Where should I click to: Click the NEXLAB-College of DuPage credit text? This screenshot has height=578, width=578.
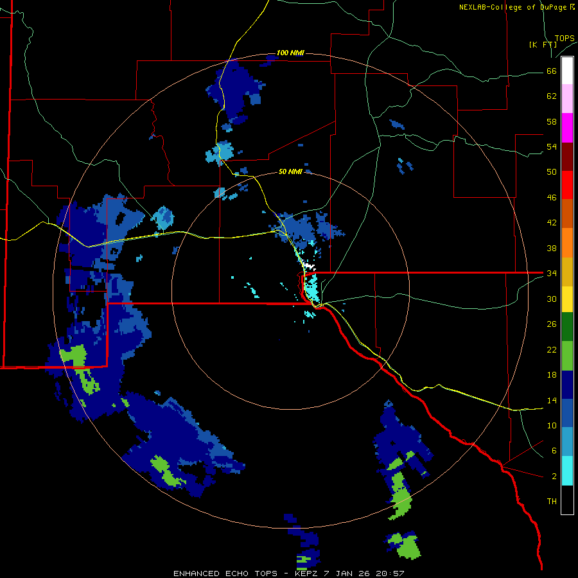[x=516, y=7]
